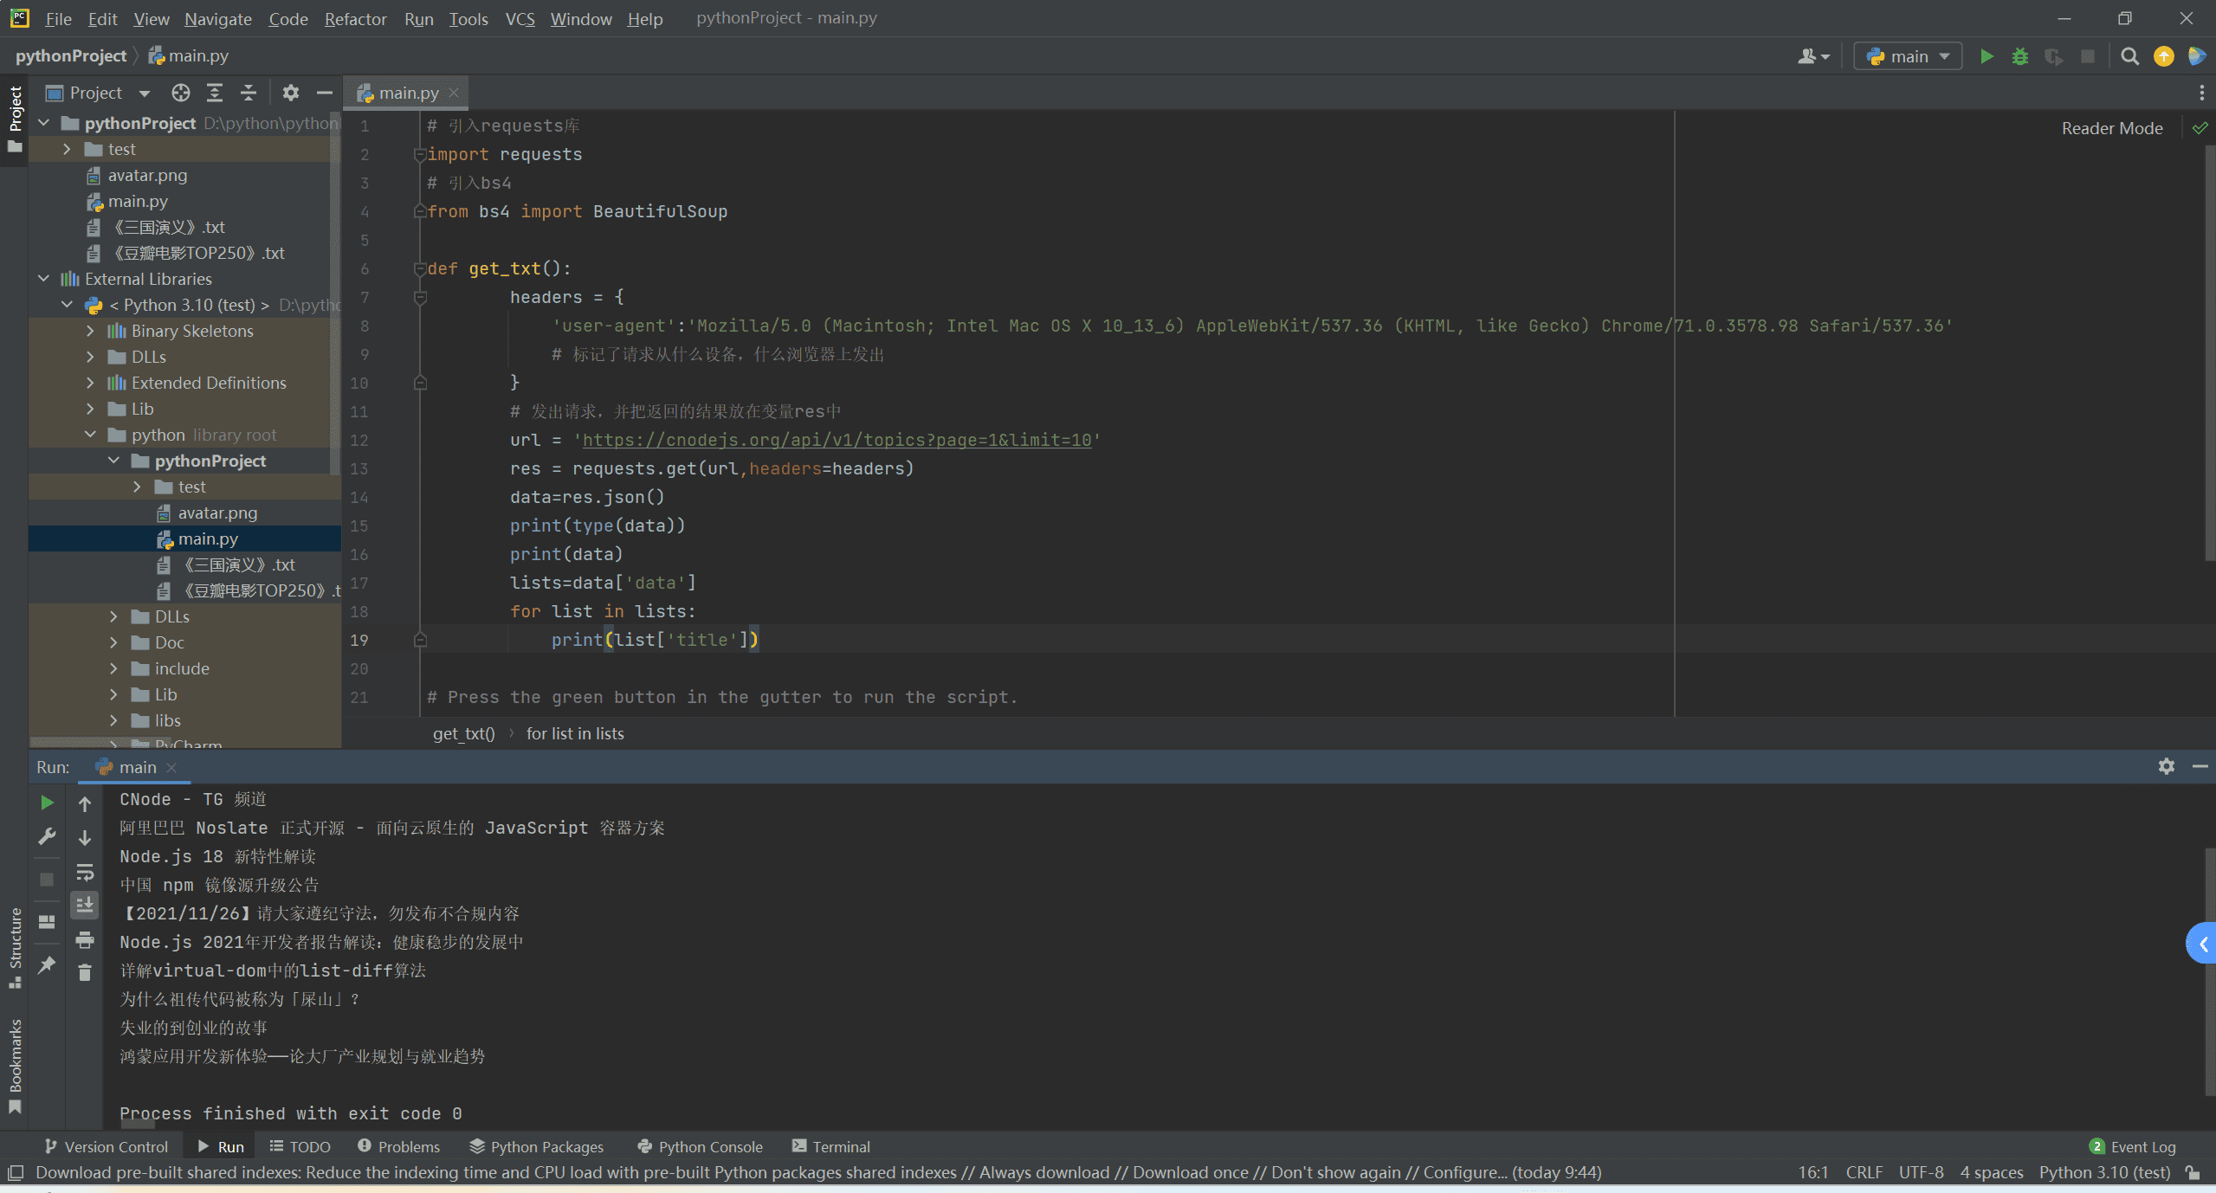Open the VCS menu
Viewport: 2216px width, 1193px height.
pos(520,18)
